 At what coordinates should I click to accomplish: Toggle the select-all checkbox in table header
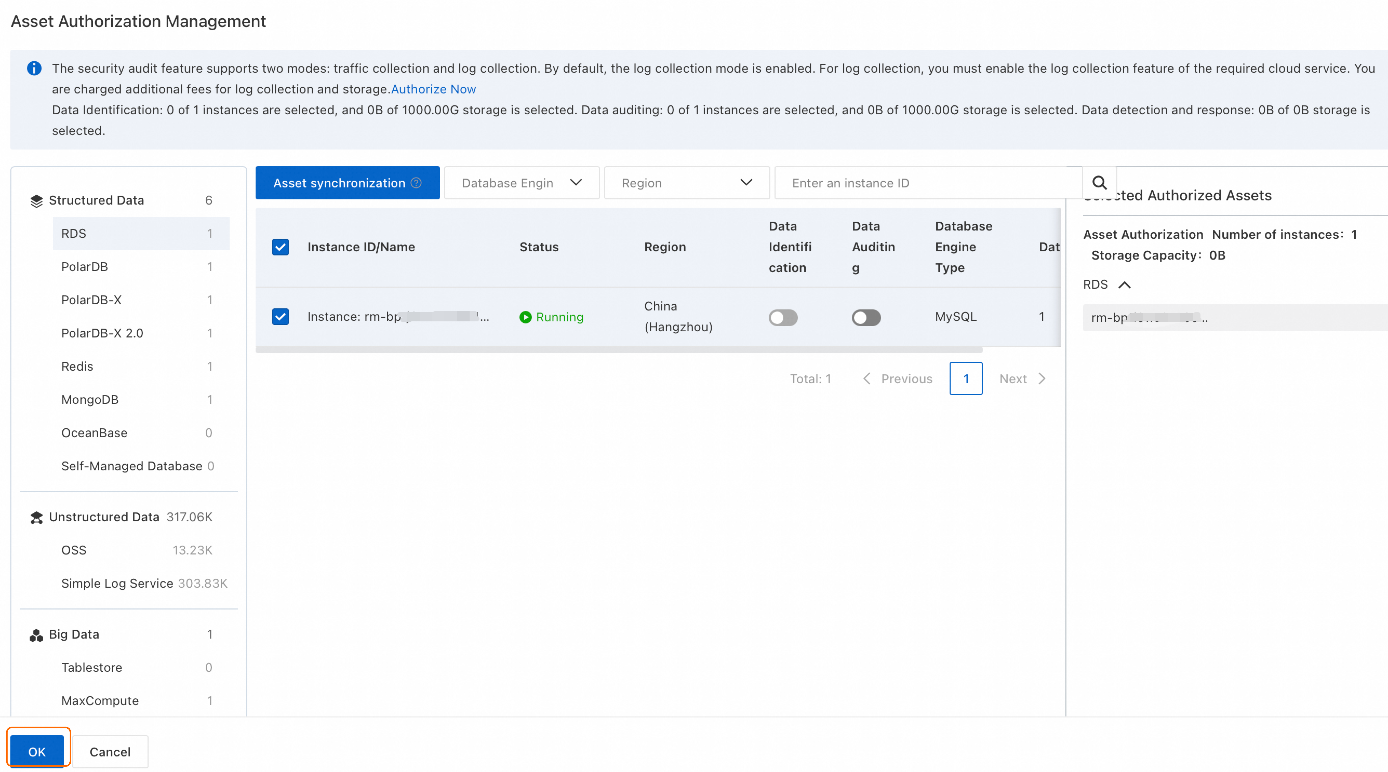coord(280,247)
